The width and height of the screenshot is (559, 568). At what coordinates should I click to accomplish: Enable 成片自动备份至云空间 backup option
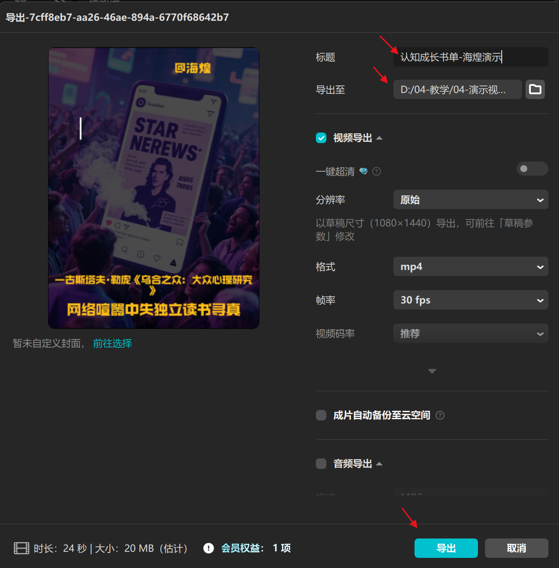tap(321, 415)
